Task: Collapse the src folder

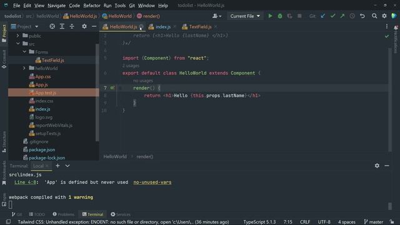Action: tap(18, 44)
